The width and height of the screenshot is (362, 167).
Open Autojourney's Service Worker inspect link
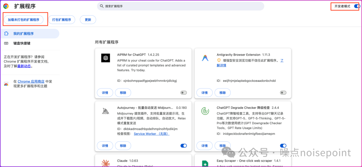[x=152, y=134]
